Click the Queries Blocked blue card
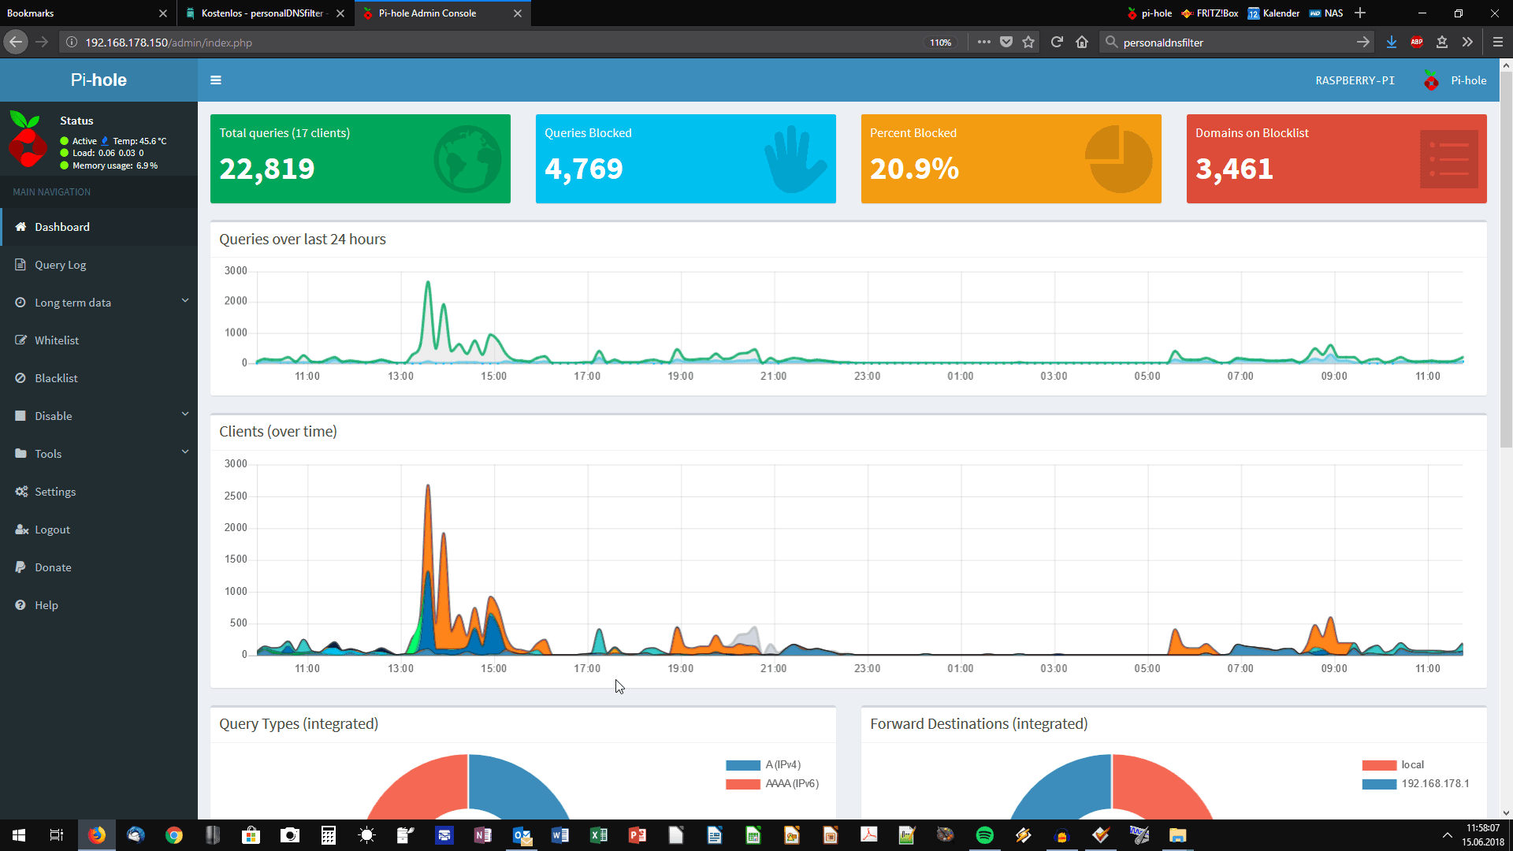The image size is (1513, 851). 686,159
